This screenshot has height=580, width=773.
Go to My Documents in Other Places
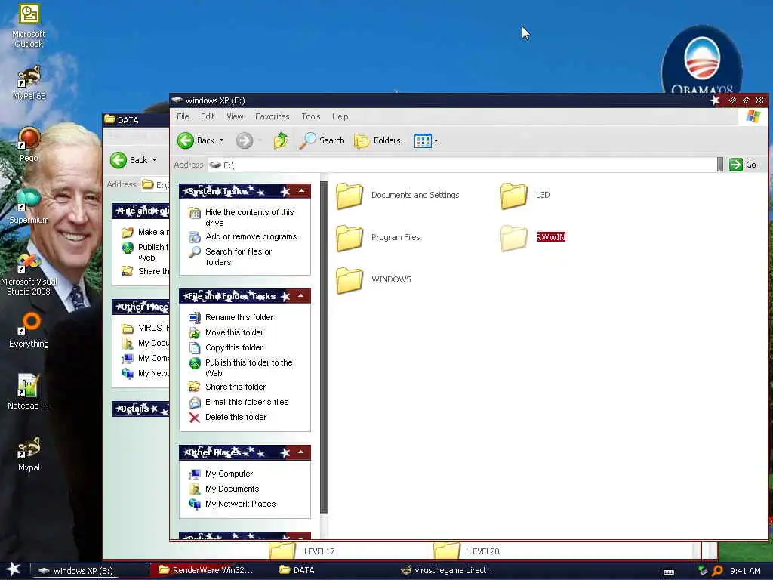coord(232,489)
